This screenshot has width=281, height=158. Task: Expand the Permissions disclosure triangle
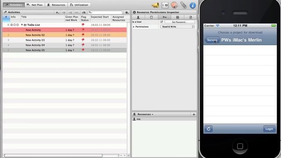click(x=133, y=27)
